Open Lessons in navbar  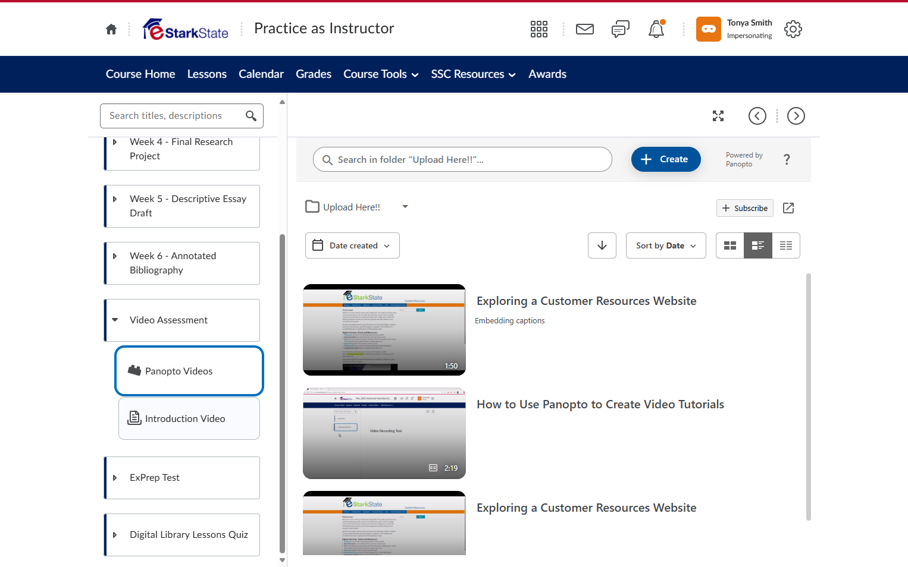(207, 74)
